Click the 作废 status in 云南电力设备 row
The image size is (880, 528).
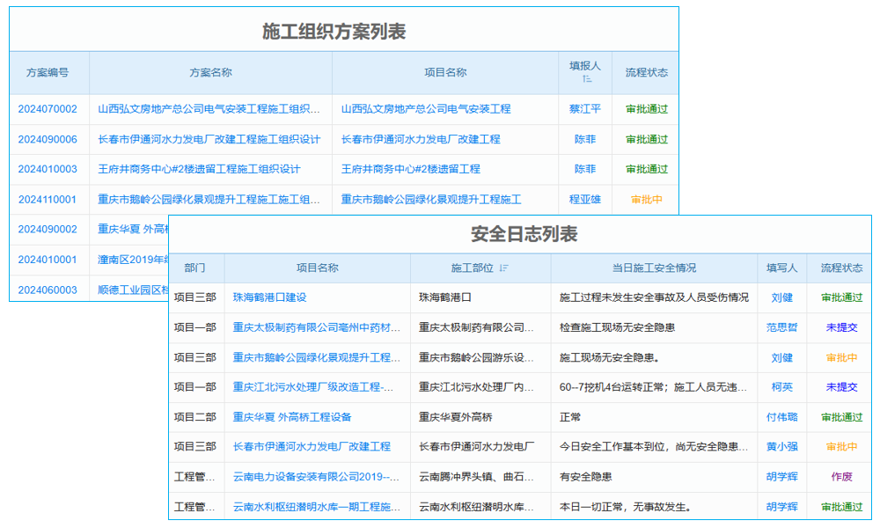tap(838, 476)
